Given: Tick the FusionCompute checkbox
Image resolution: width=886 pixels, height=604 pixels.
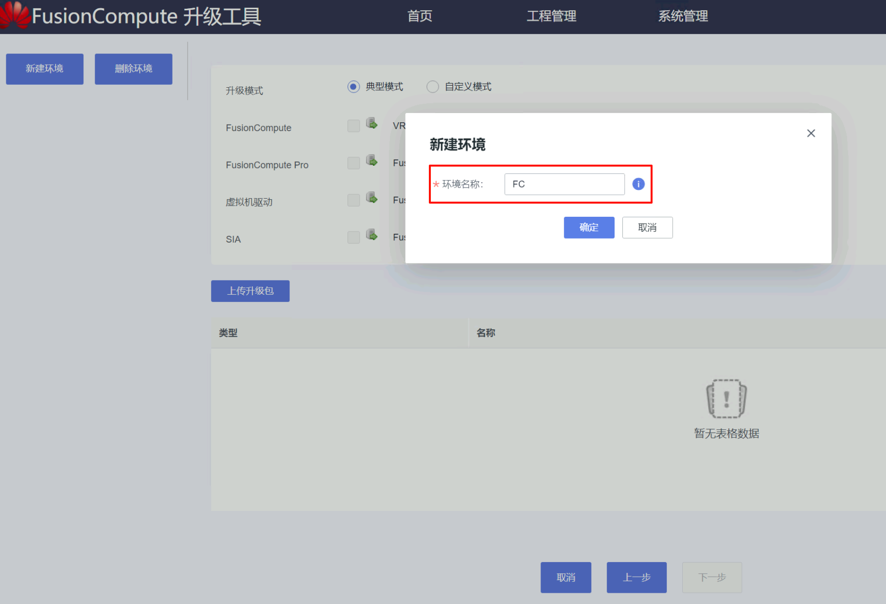Looking at the screenshot, I should [353, 126].
